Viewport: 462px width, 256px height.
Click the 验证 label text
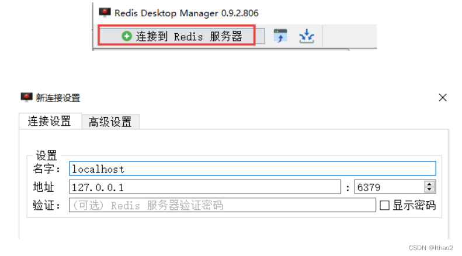pyautogui.click(x=46, y=205)
